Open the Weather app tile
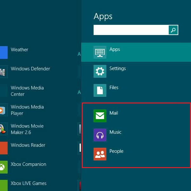Image resolution: width=191 pixels, height=191 pixels. 4,53
